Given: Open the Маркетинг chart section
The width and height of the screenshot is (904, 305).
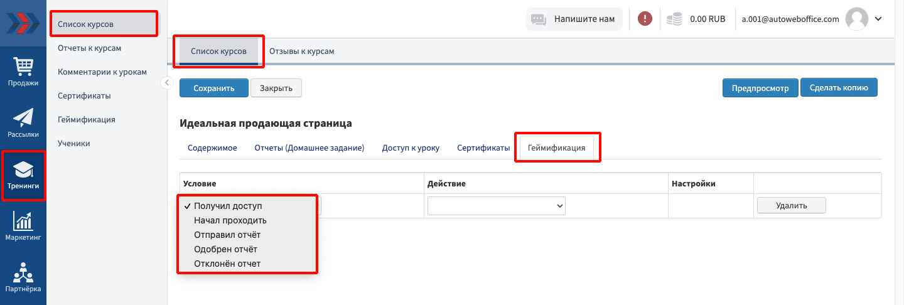Looking at the screenshot, I should click(23, 227).
